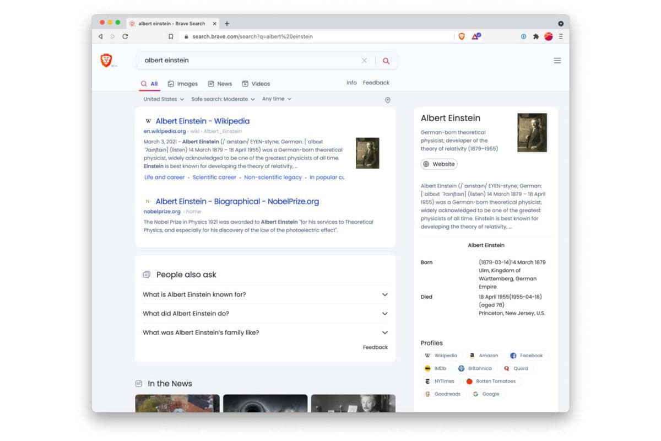Reload the page

[125, 36]
